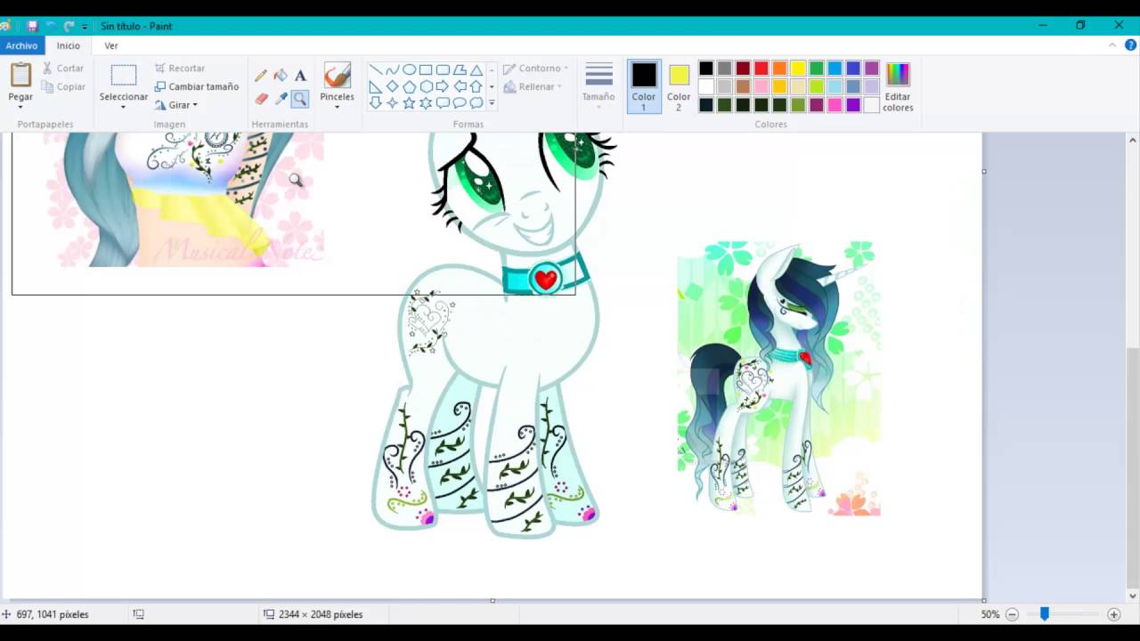1140x641 pixels.
Task: Choose the rectangle shape
Action: [426, 69]
